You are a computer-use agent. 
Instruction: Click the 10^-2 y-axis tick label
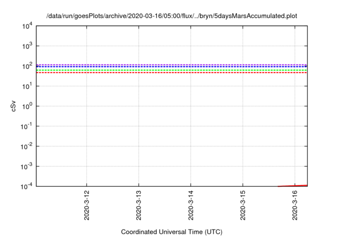point(28,146)
